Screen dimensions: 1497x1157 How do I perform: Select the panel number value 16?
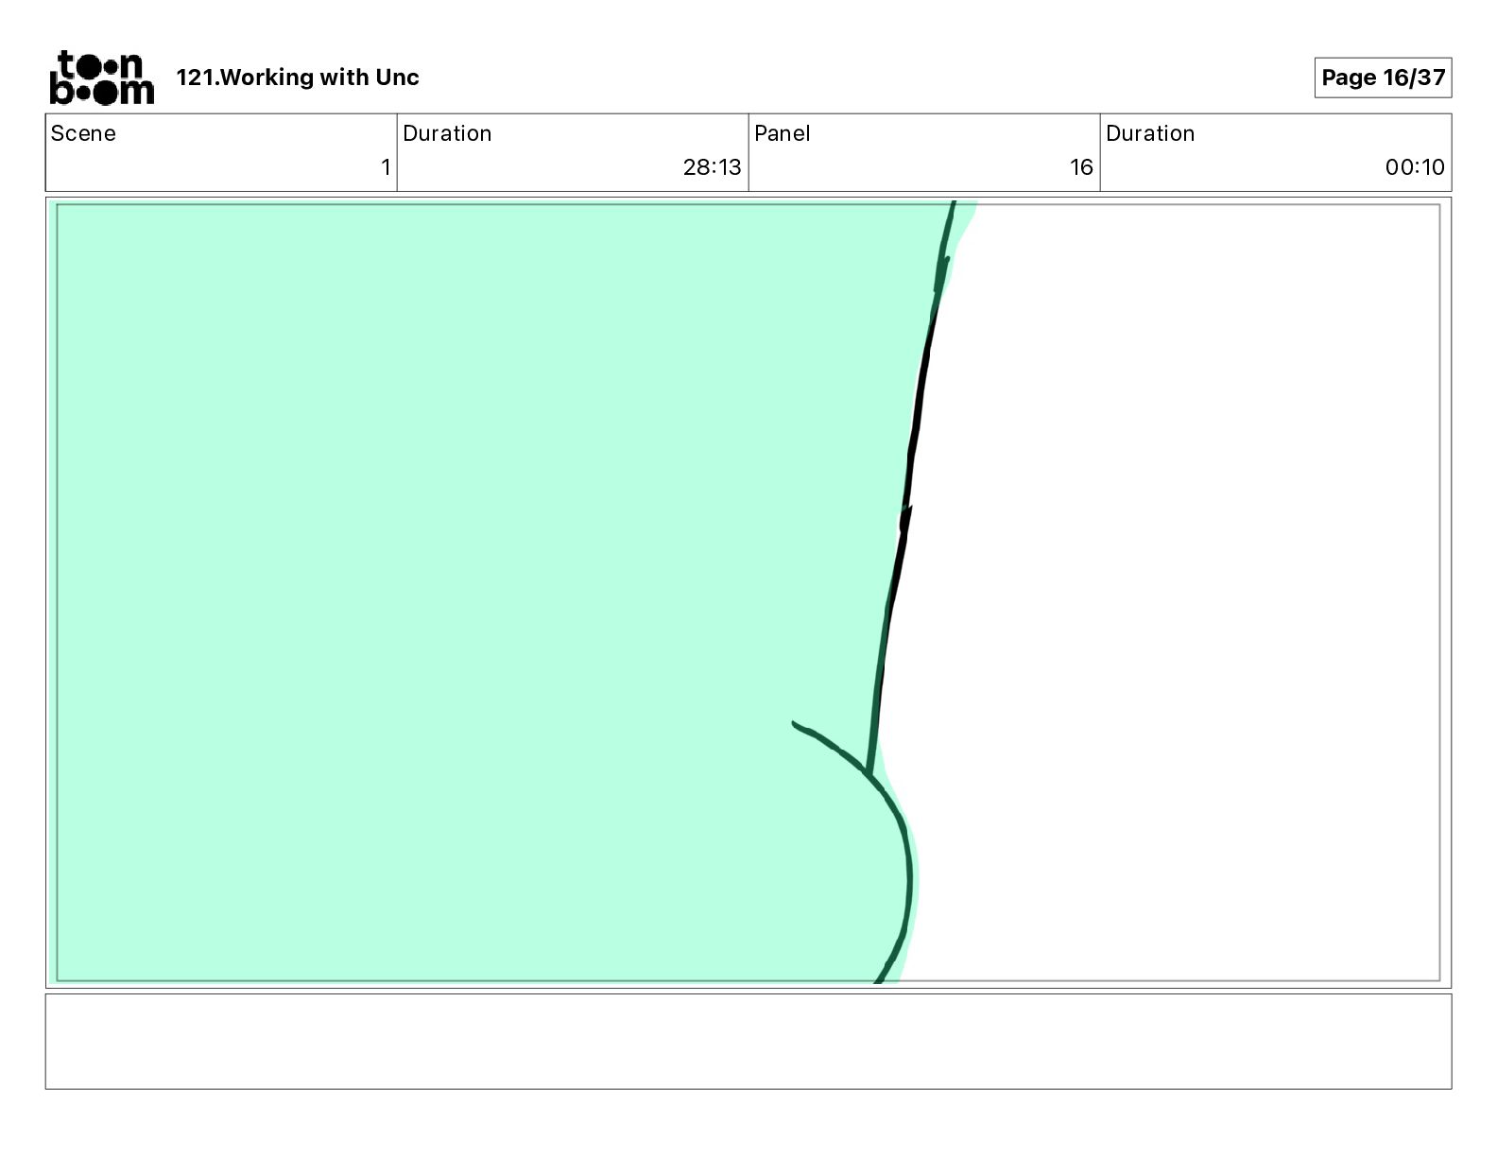click(x=1081, y=167)
